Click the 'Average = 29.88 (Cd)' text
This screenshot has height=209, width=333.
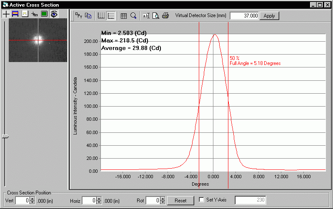(131, 48)
